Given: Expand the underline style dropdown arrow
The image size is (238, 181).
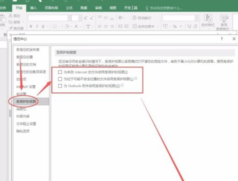Looking at the screenshot, I should 47,26.
